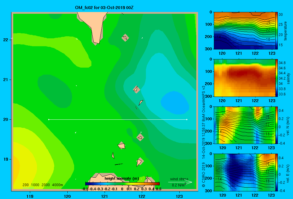Click the '15' tick on the temperature scale
The height and width of the screenshot is (199, 293).
[x=281, y=45]
